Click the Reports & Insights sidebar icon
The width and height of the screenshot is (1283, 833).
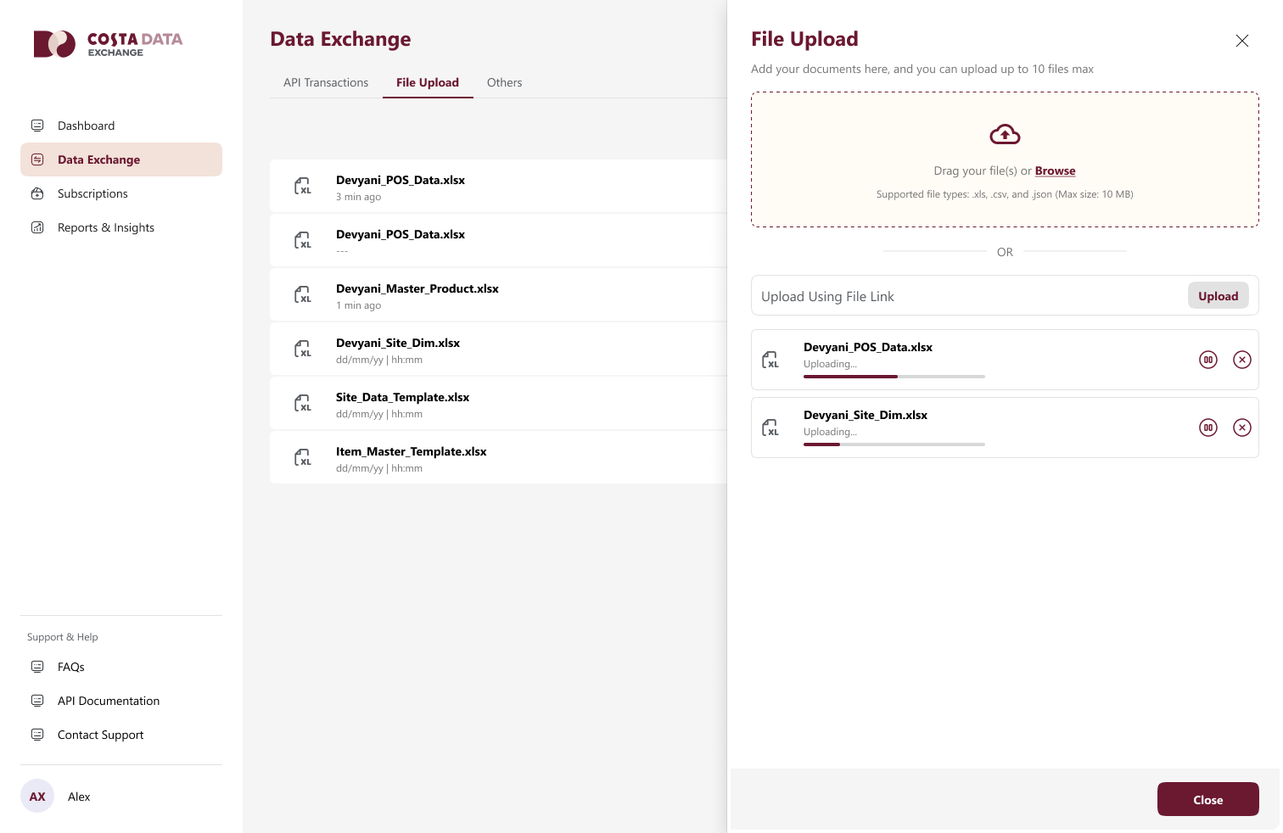coord(37,227)
